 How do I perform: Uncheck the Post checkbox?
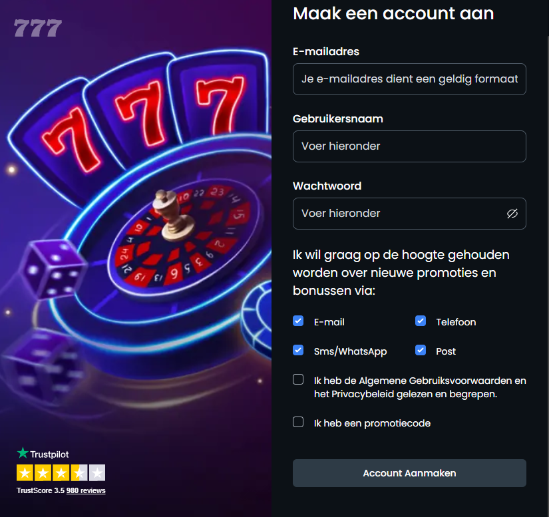[x=421, y=350]
